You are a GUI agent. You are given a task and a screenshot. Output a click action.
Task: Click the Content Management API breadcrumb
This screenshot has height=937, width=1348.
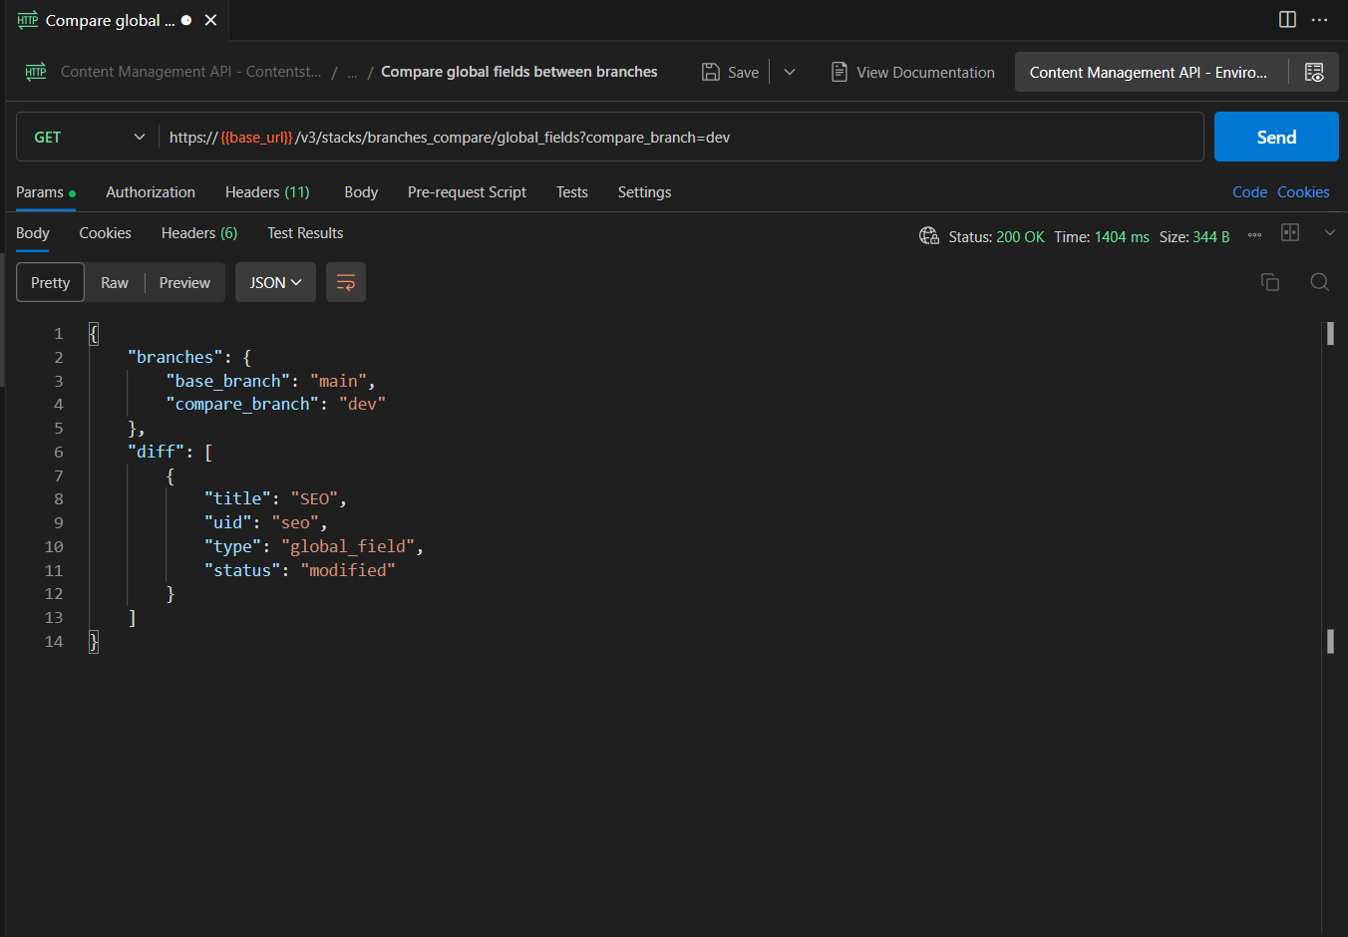point(190,72)
